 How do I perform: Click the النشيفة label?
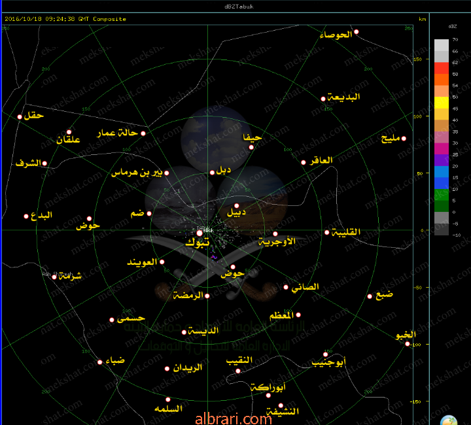[283, 411]
